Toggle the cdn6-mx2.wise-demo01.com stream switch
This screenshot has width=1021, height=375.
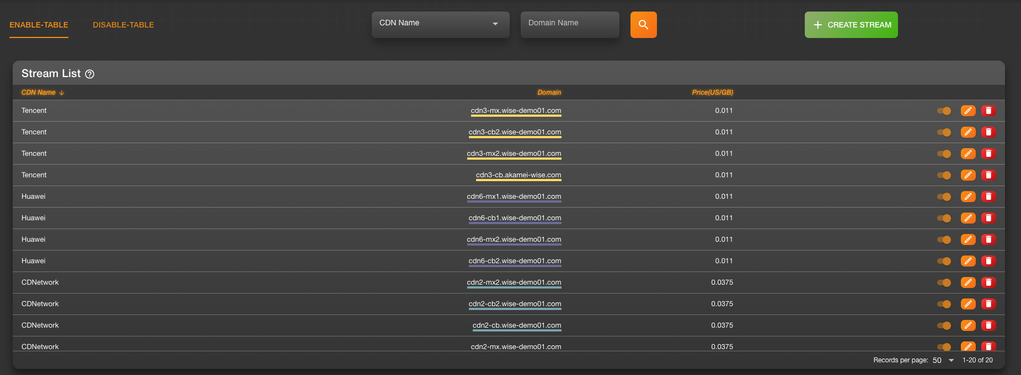point(944,240)
